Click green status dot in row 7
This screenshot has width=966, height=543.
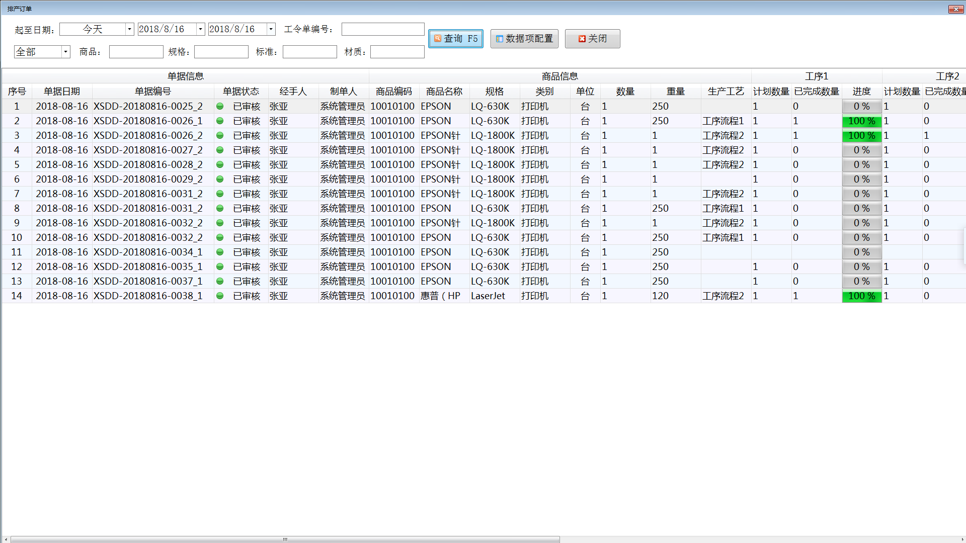click(220, 194)
